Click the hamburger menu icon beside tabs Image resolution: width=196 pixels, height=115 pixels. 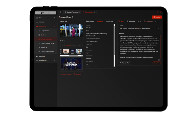point(60,12)
